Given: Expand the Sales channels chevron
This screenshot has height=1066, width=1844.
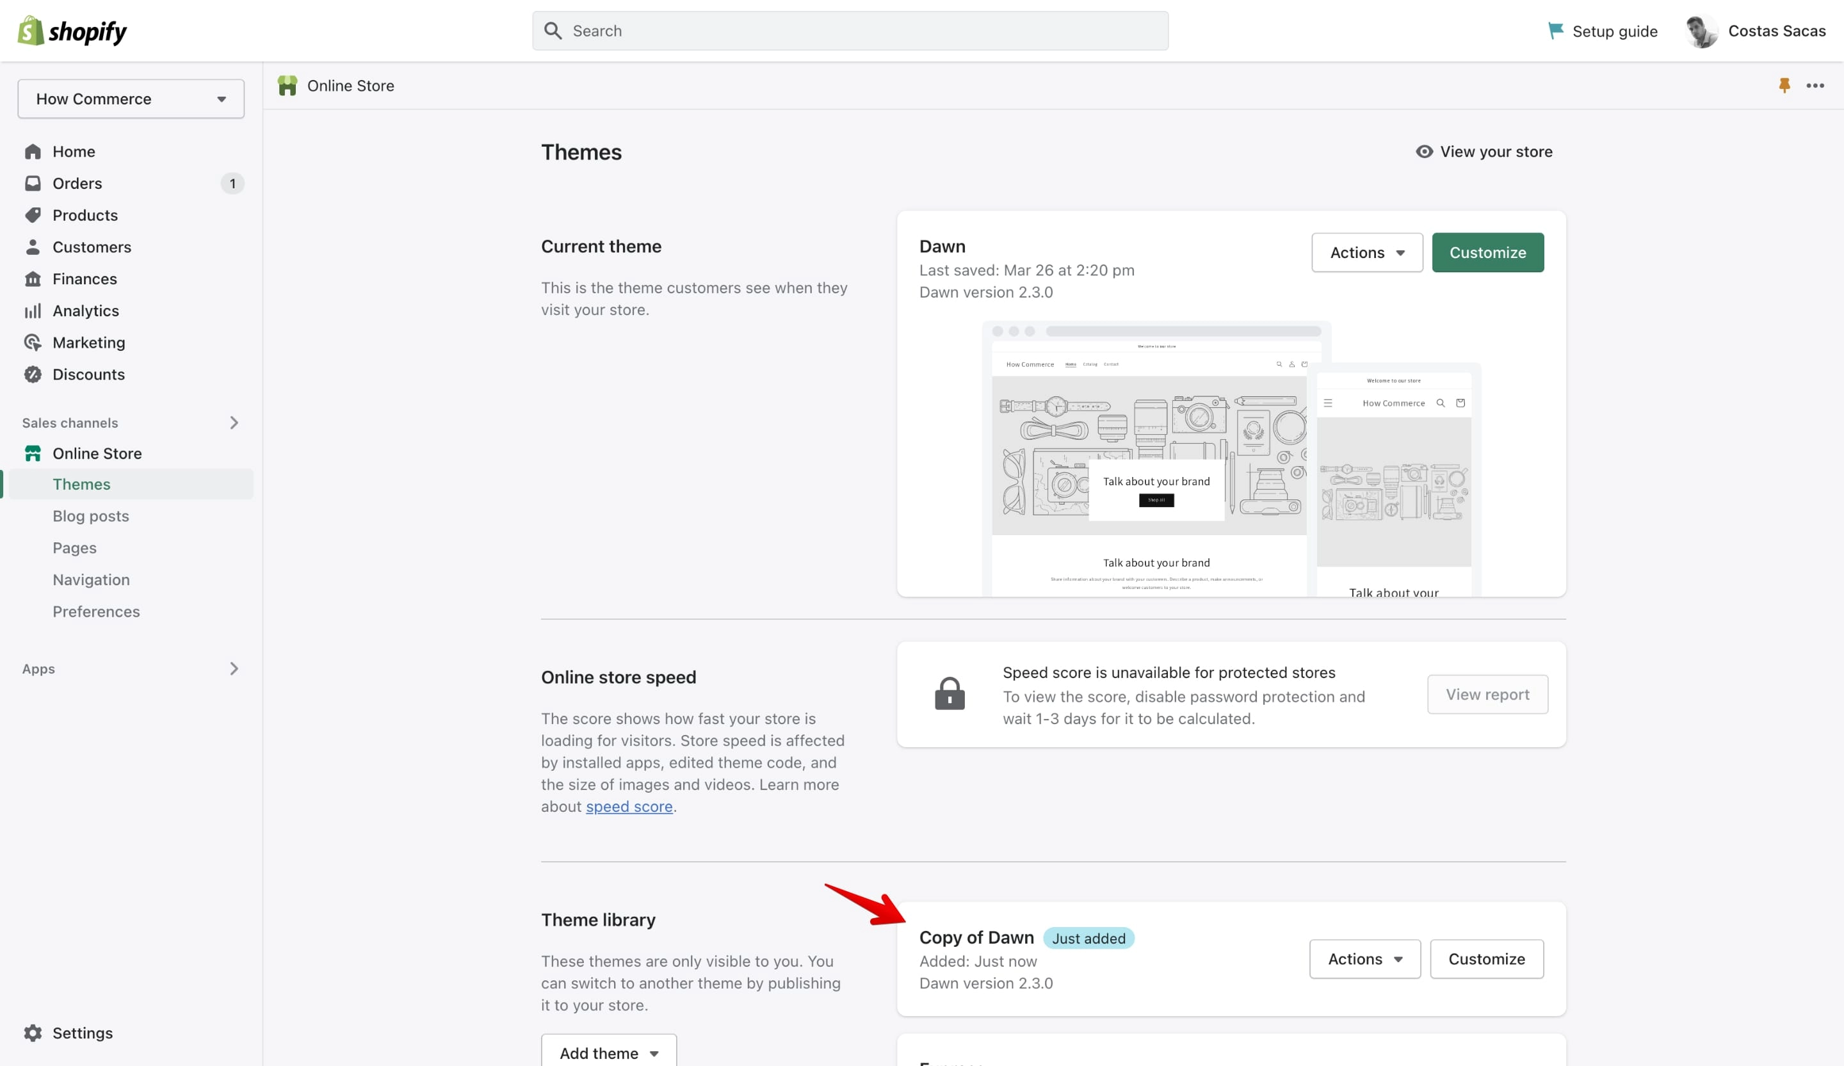Looking at the screenshot, I should click(234, 423).
